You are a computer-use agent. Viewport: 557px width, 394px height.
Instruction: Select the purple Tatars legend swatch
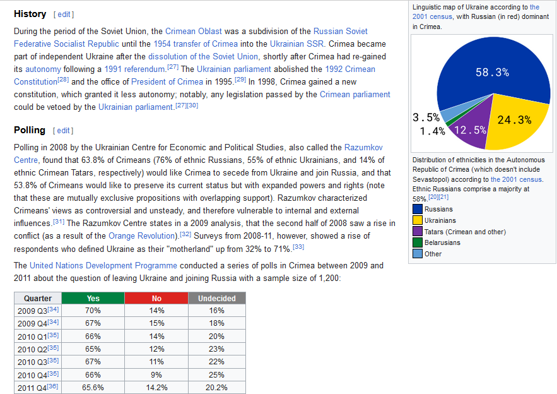pyautogui.click(x=418, y=232)
